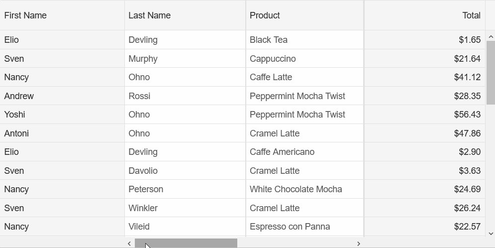
Task: Select the Davolio last name cell
Action: pos(185,171)
